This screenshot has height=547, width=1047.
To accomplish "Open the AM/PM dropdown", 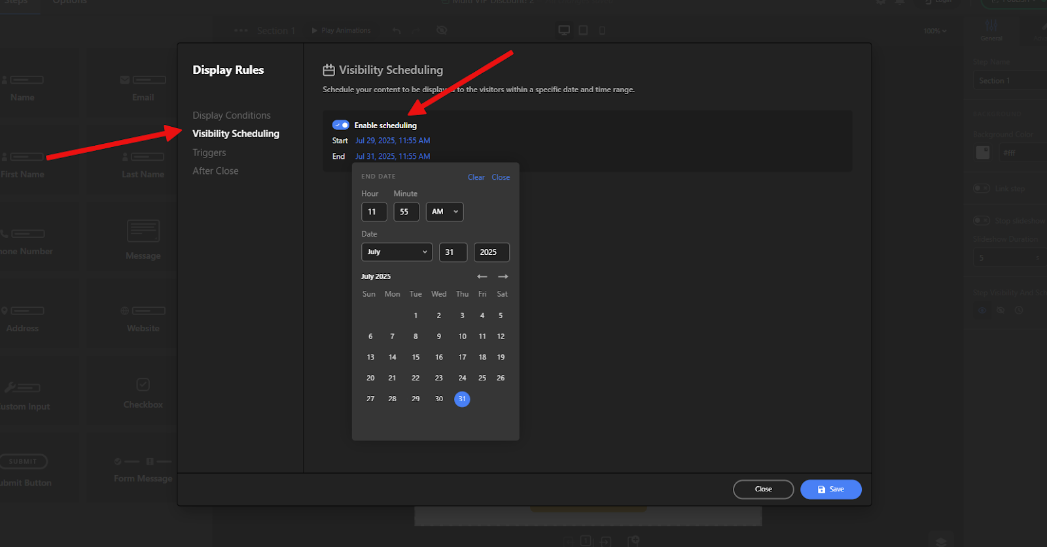I will [x=444, y=212].
